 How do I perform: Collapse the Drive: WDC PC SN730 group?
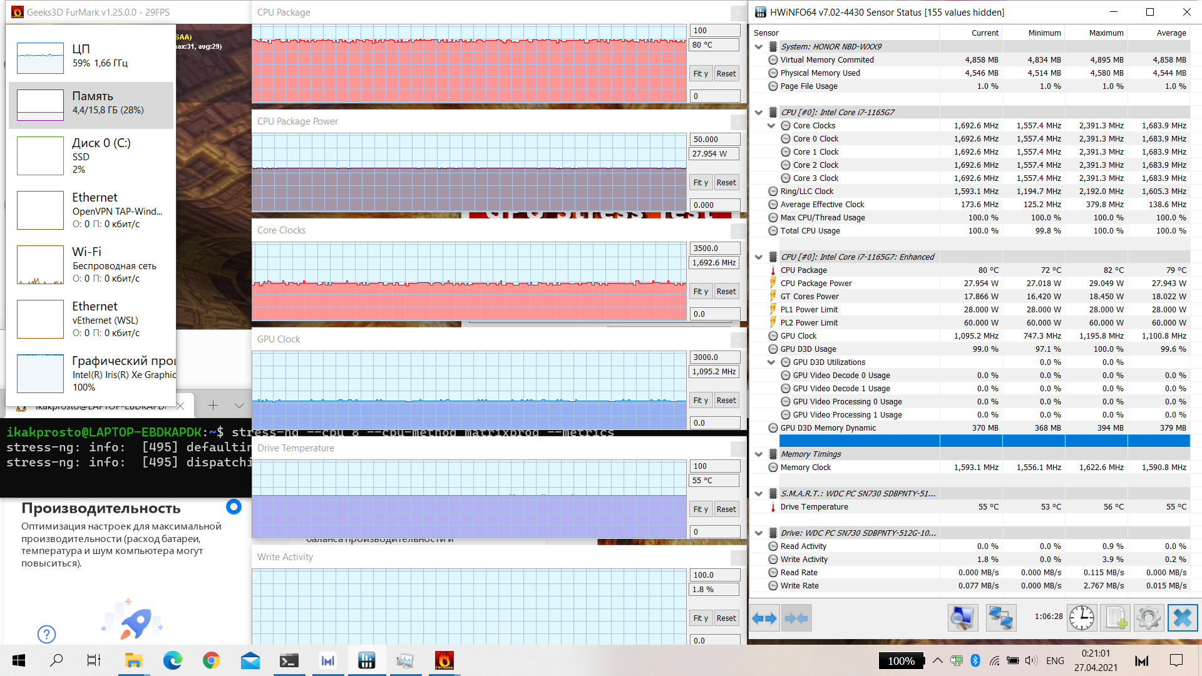[x=759, y=533]
